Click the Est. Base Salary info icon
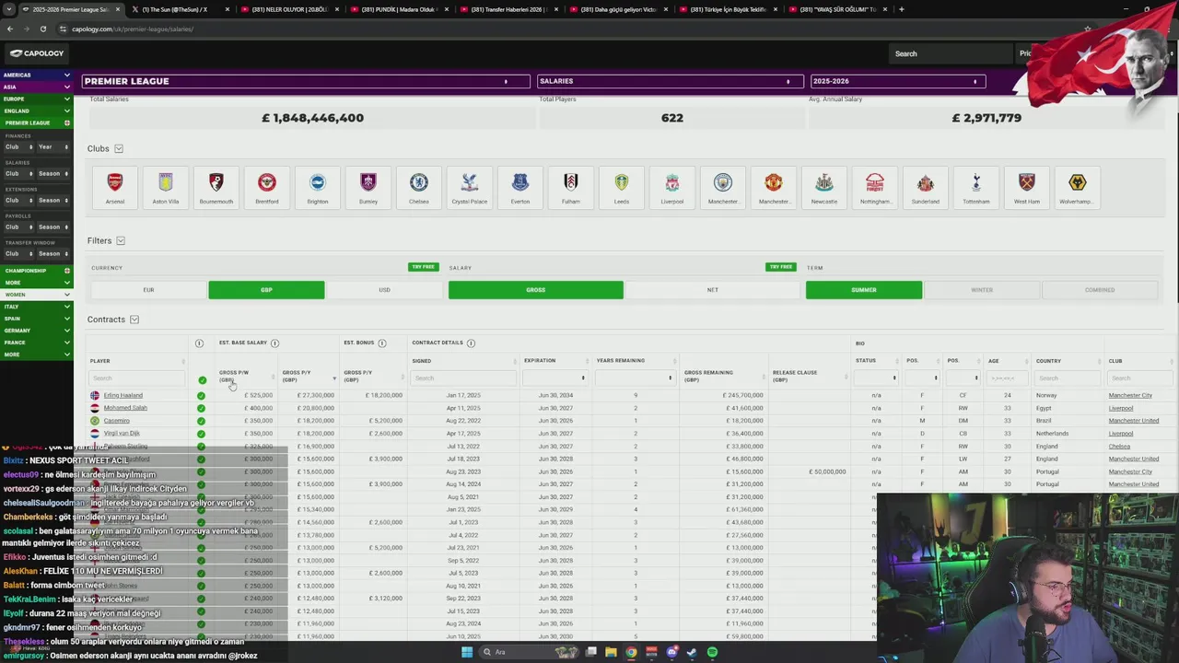Viewport: 1179px width, 663px height. click(274, 343)
